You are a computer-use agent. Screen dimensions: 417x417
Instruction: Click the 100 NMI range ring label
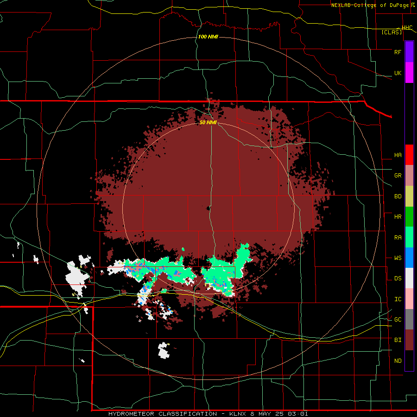[208, 37]
